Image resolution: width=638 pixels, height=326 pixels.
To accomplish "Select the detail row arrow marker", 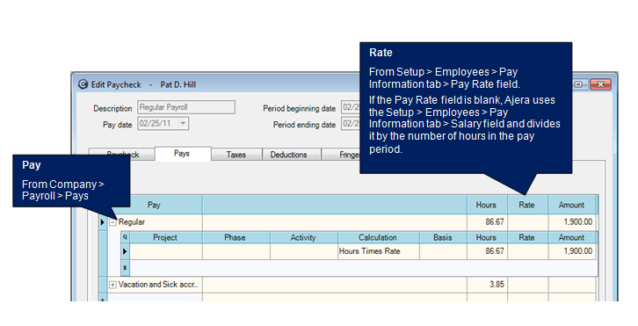I will pos(125,251).
